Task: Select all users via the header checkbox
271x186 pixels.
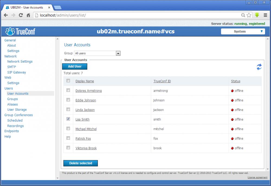Action: 68,81
